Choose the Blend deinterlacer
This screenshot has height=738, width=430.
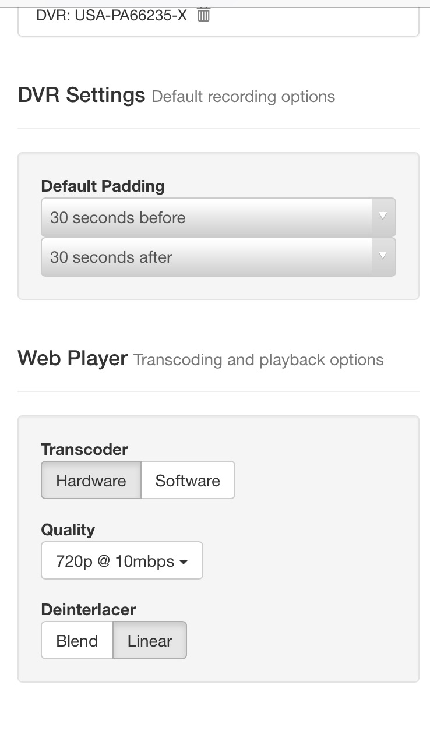click(77, 641)
